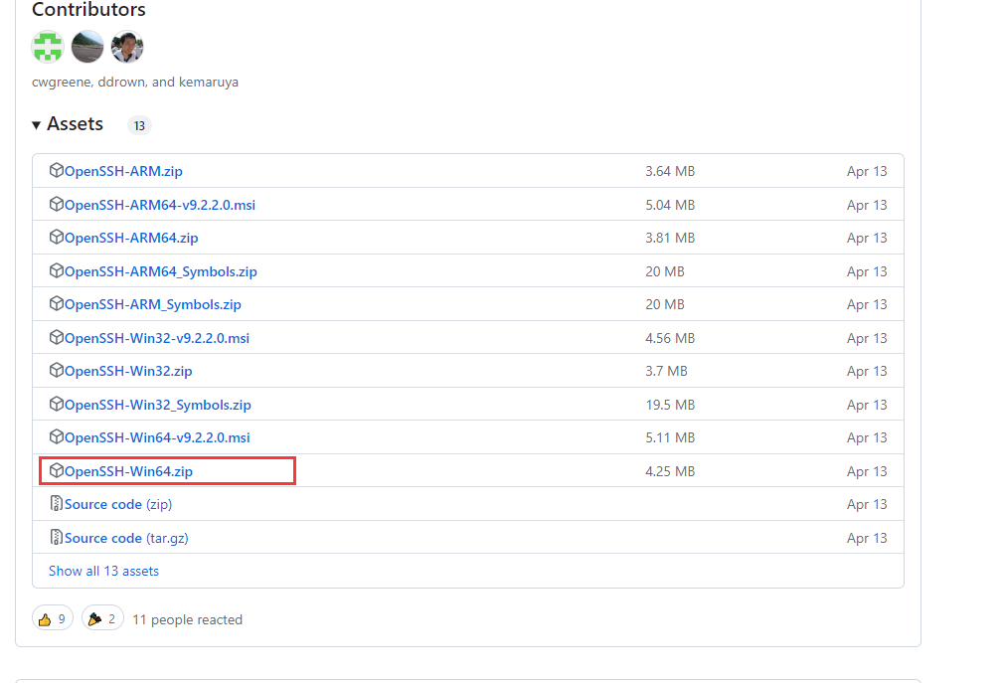The height and width of the screenshot is (683, 1002).
Task: Click the 5.11 MB size value
Action: (670, 437)
